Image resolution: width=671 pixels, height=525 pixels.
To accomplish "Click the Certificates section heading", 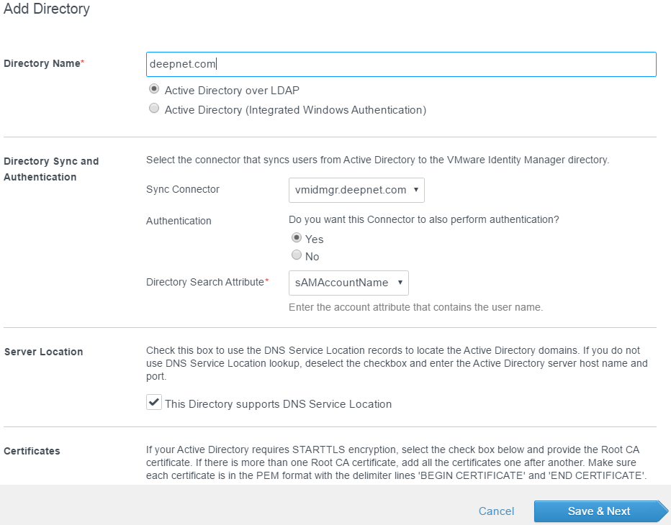I will click(x=32, y=451).
